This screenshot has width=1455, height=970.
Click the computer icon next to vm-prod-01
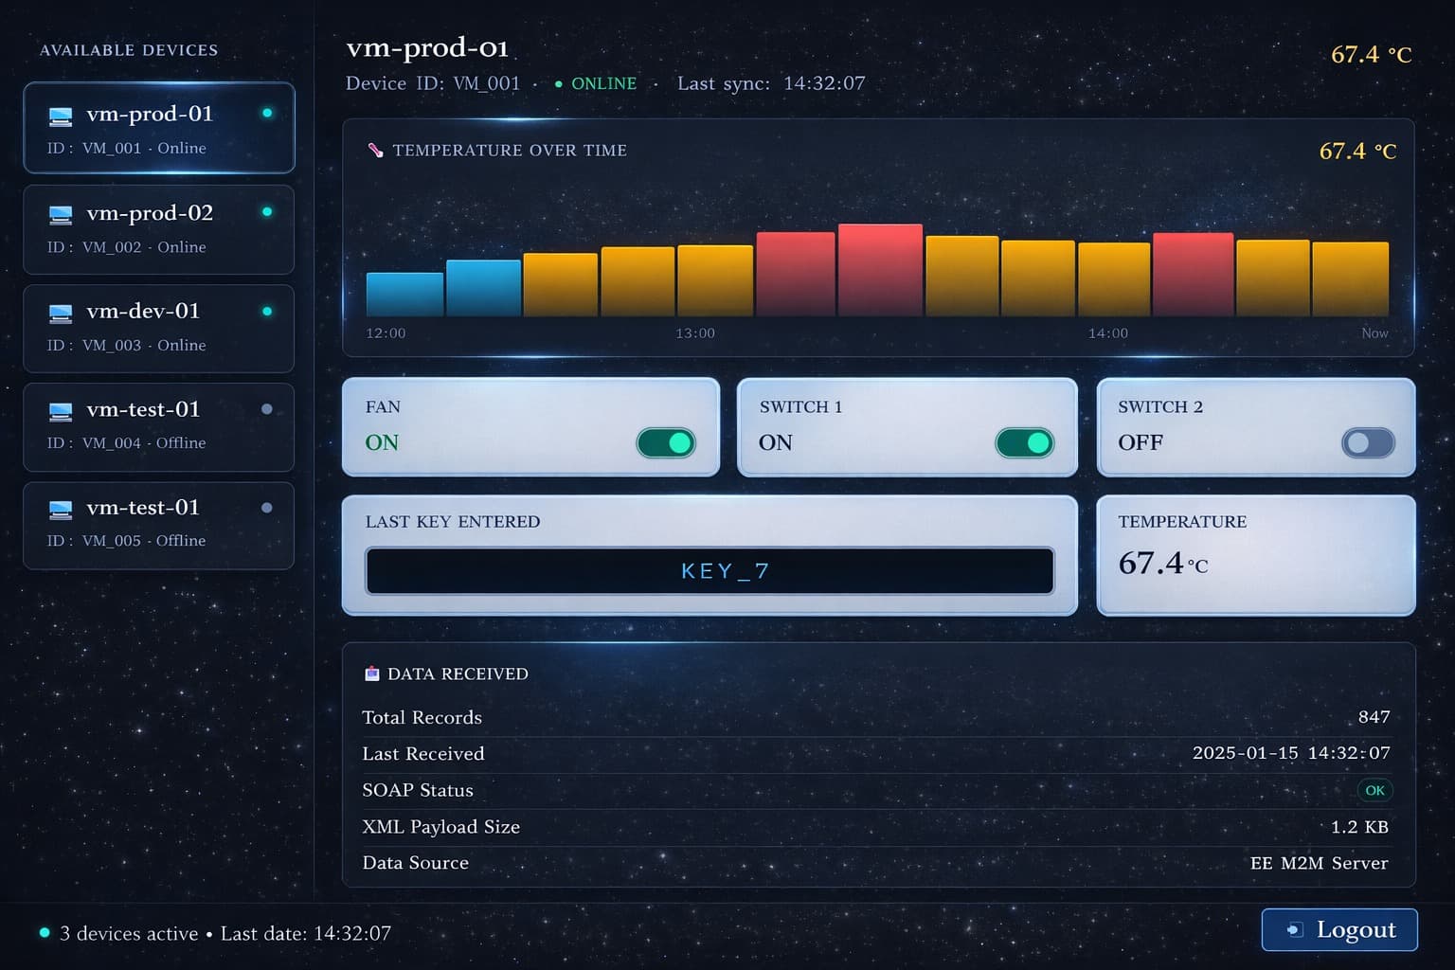pos(60,115)
